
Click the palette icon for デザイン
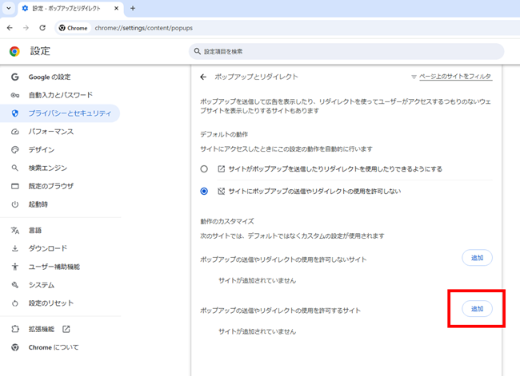pyautogui.click(x=15, y=150)
